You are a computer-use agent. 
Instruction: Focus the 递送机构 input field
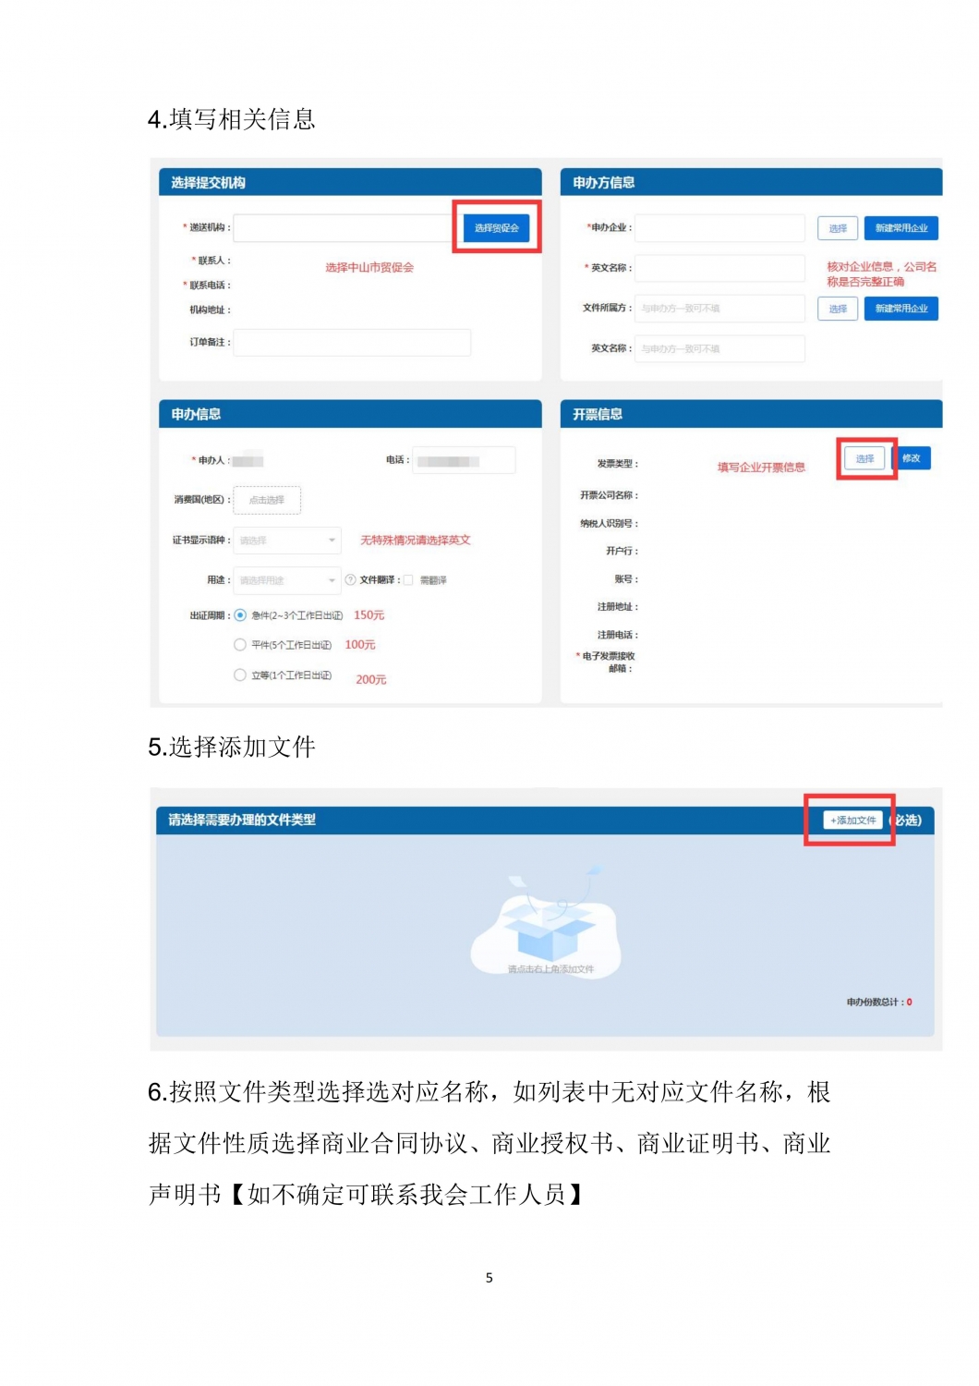point(343,227)
